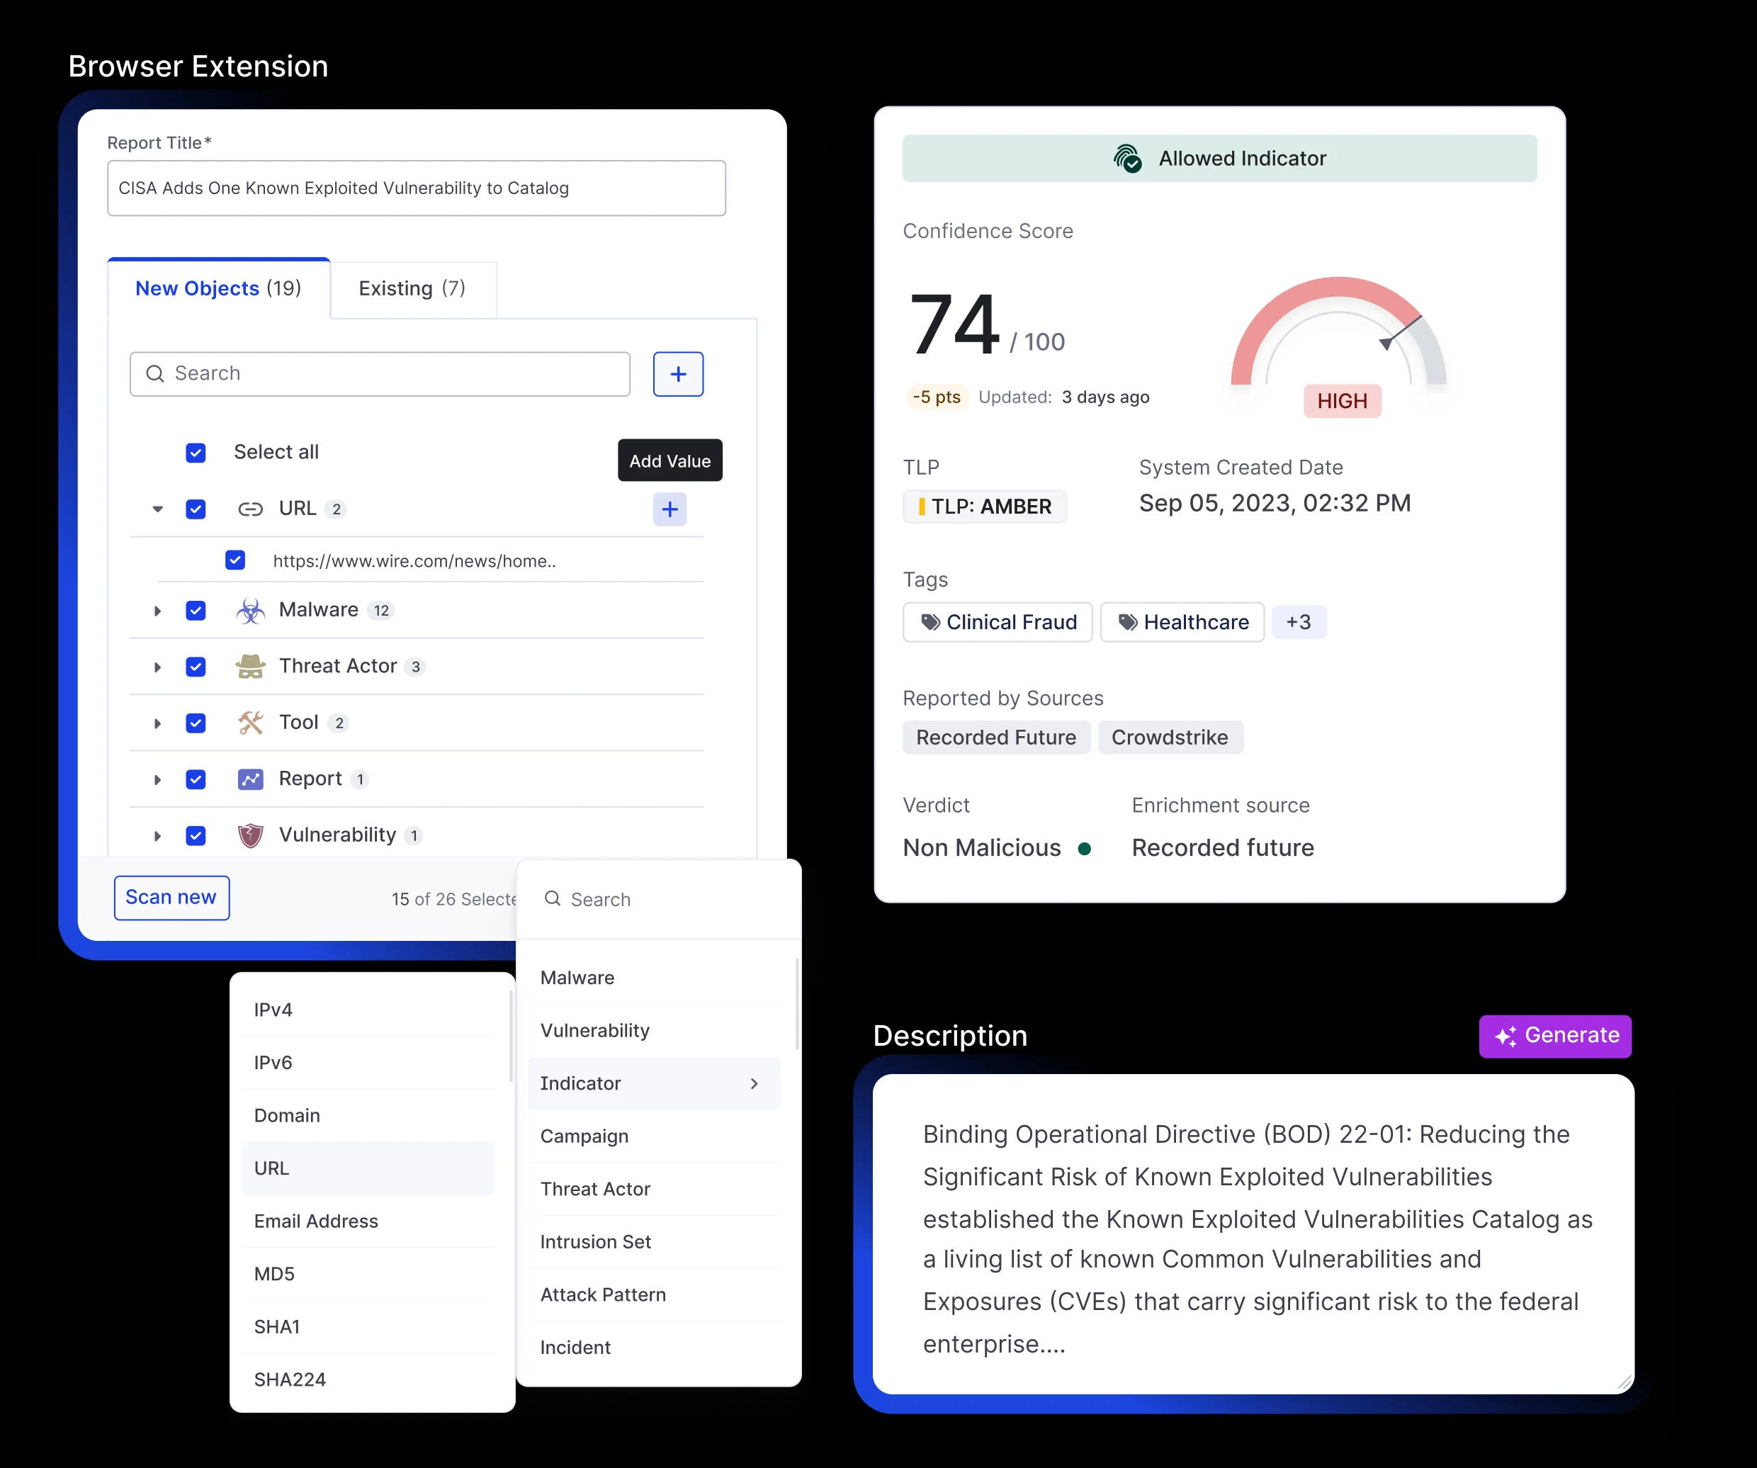Click the Tool wrench icon
The width and height of the screenshot is (1757, 1468).
coord(250,723)
